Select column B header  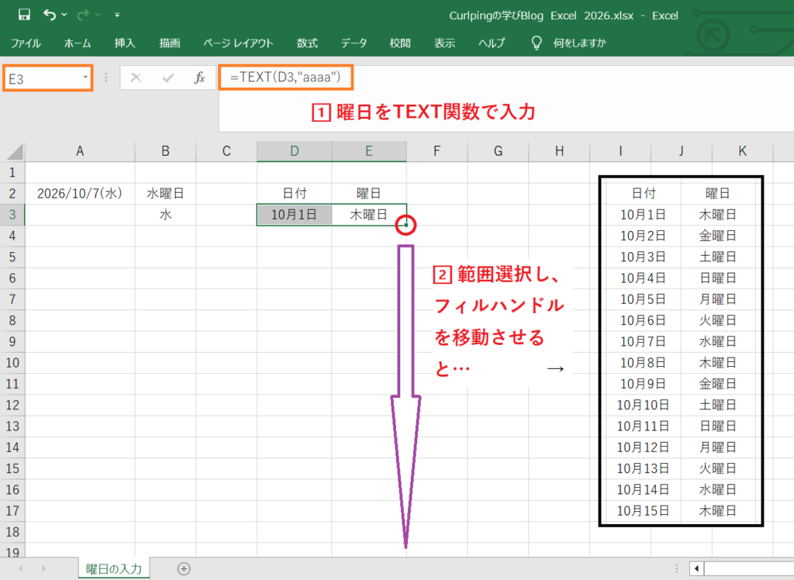(166, 151)
